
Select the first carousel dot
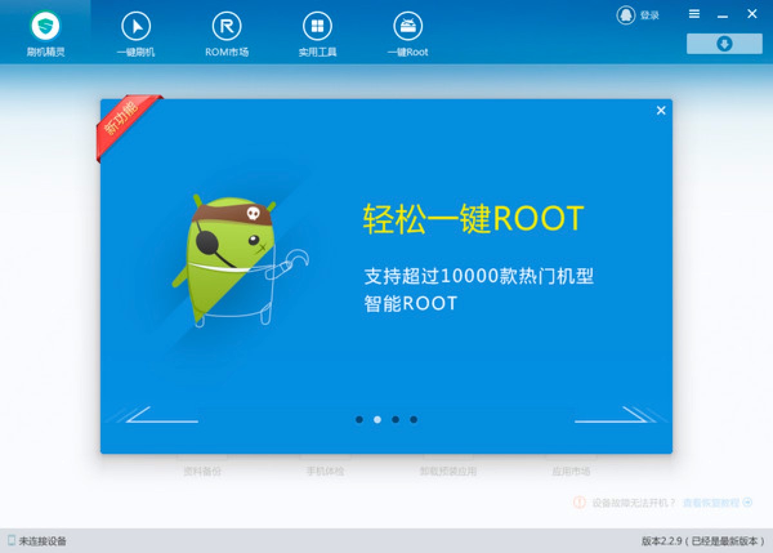(x=359, y=420)
